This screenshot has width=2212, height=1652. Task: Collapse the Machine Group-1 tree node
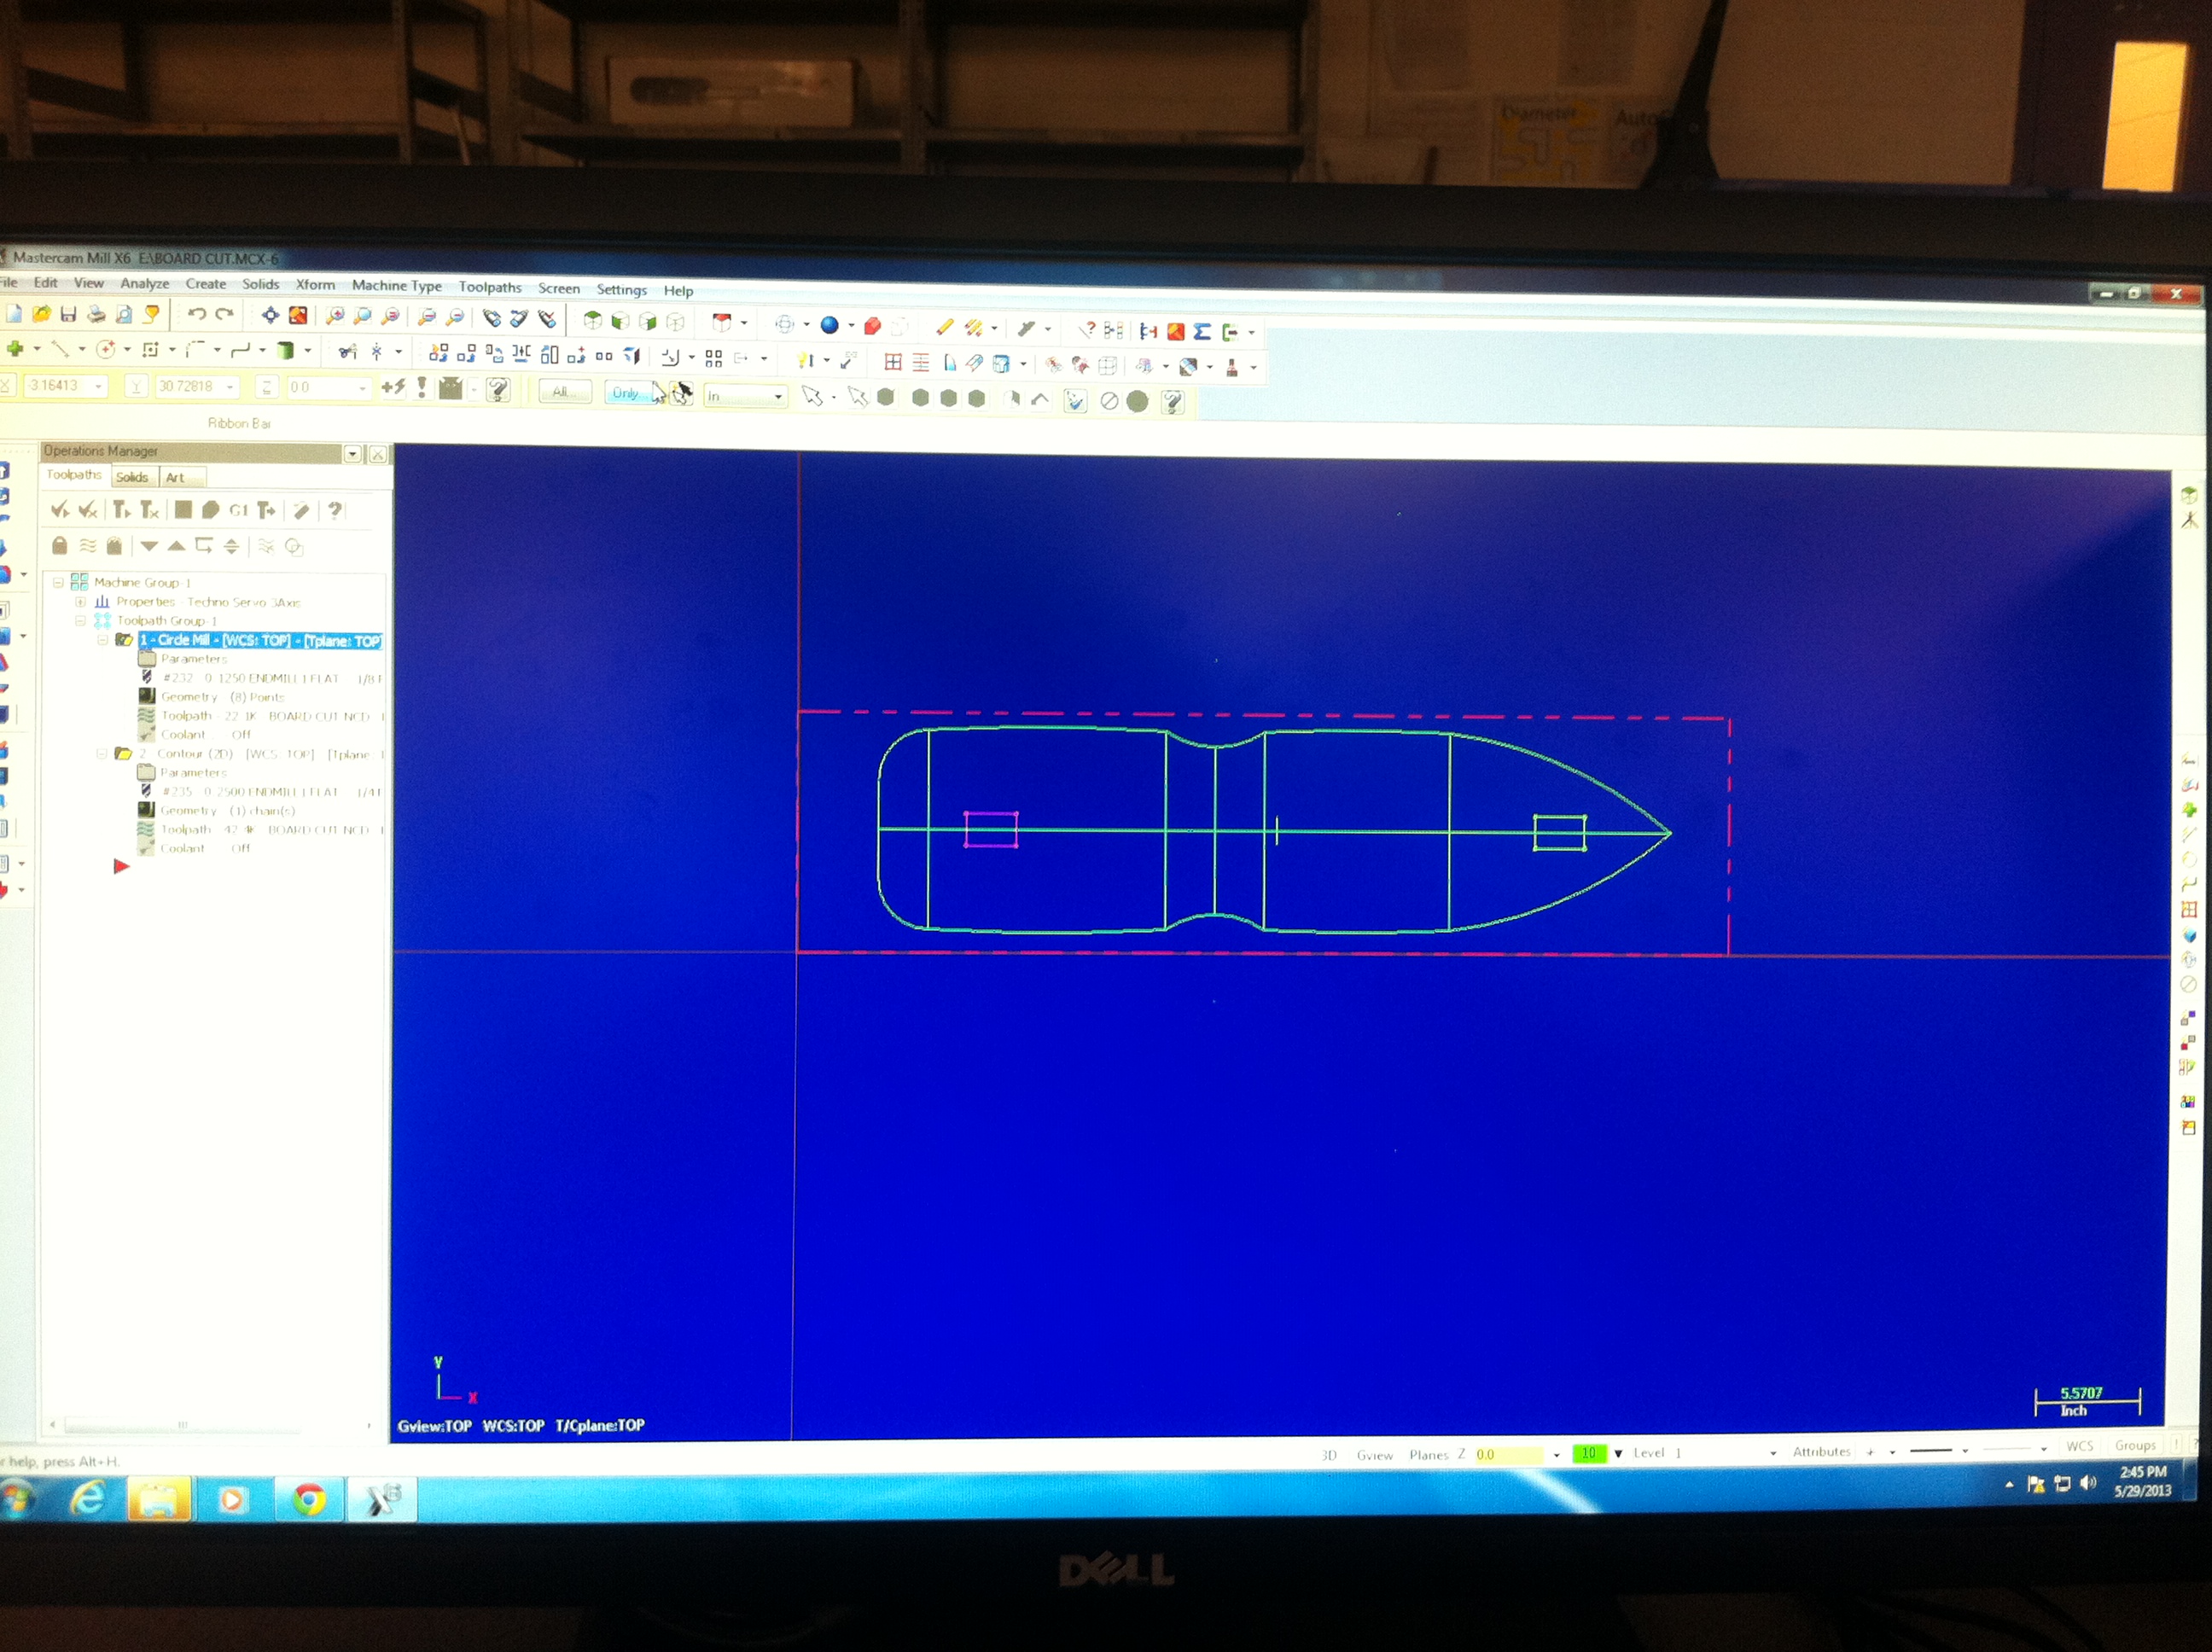point(58,582)
